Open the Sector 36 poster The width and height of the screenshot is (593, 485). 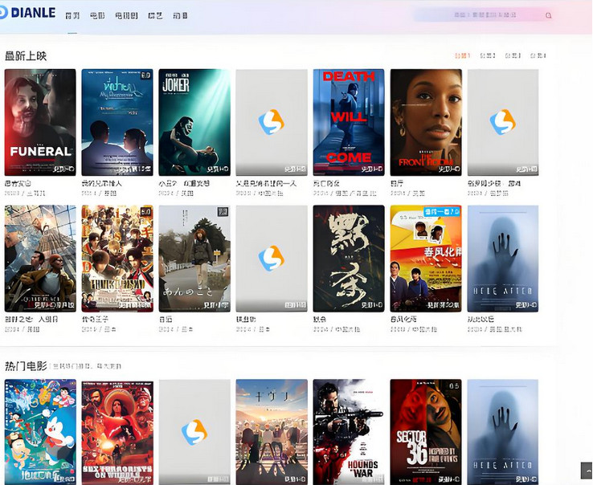coord(425,432)
